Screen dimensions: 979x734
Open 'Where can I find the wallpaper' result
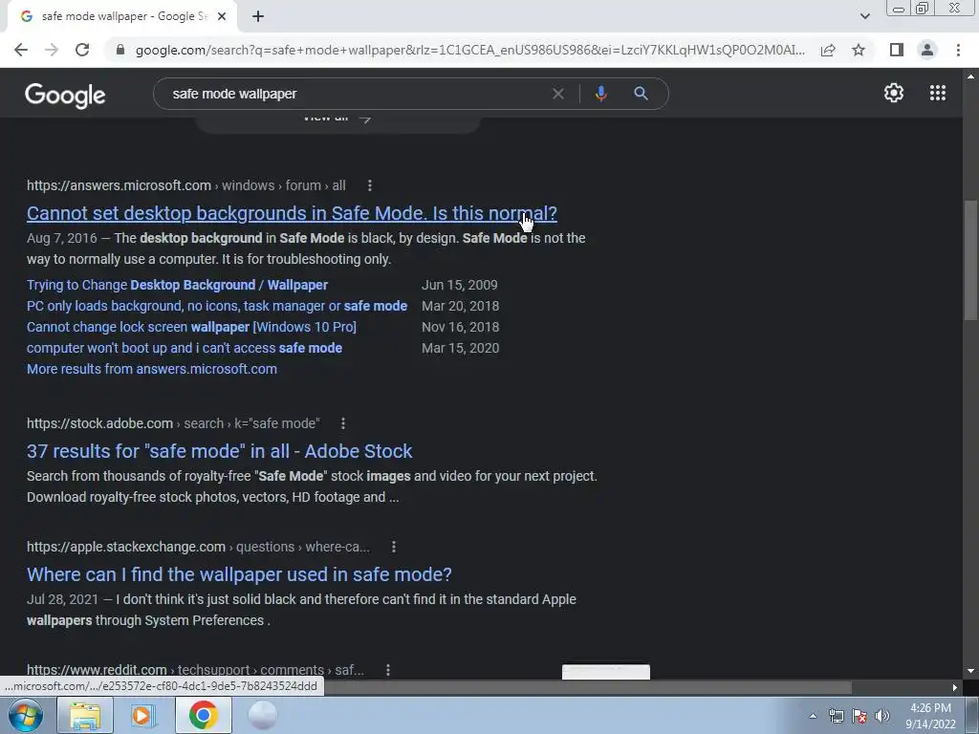coord(239,574)
